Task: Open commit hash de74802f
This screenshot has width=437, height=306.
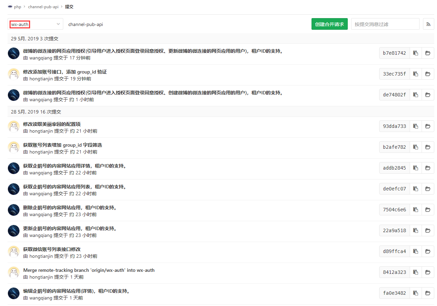Action: coord(394,95)
